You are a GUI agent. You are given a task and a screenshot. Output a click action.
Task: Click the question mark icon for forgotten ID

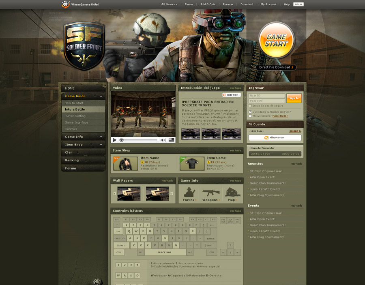pyautogui.click(x=250, y=112)
